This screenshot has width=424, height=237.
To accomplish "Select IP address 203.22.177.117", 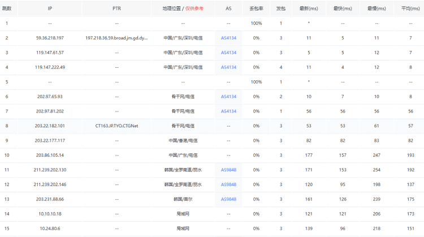I will click(50, 140).
